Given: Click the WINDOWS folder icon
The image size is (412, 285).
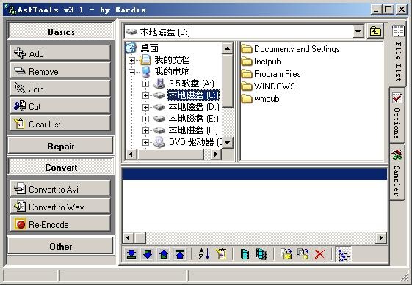Looking at the screenshot, I should pos(247,86).
